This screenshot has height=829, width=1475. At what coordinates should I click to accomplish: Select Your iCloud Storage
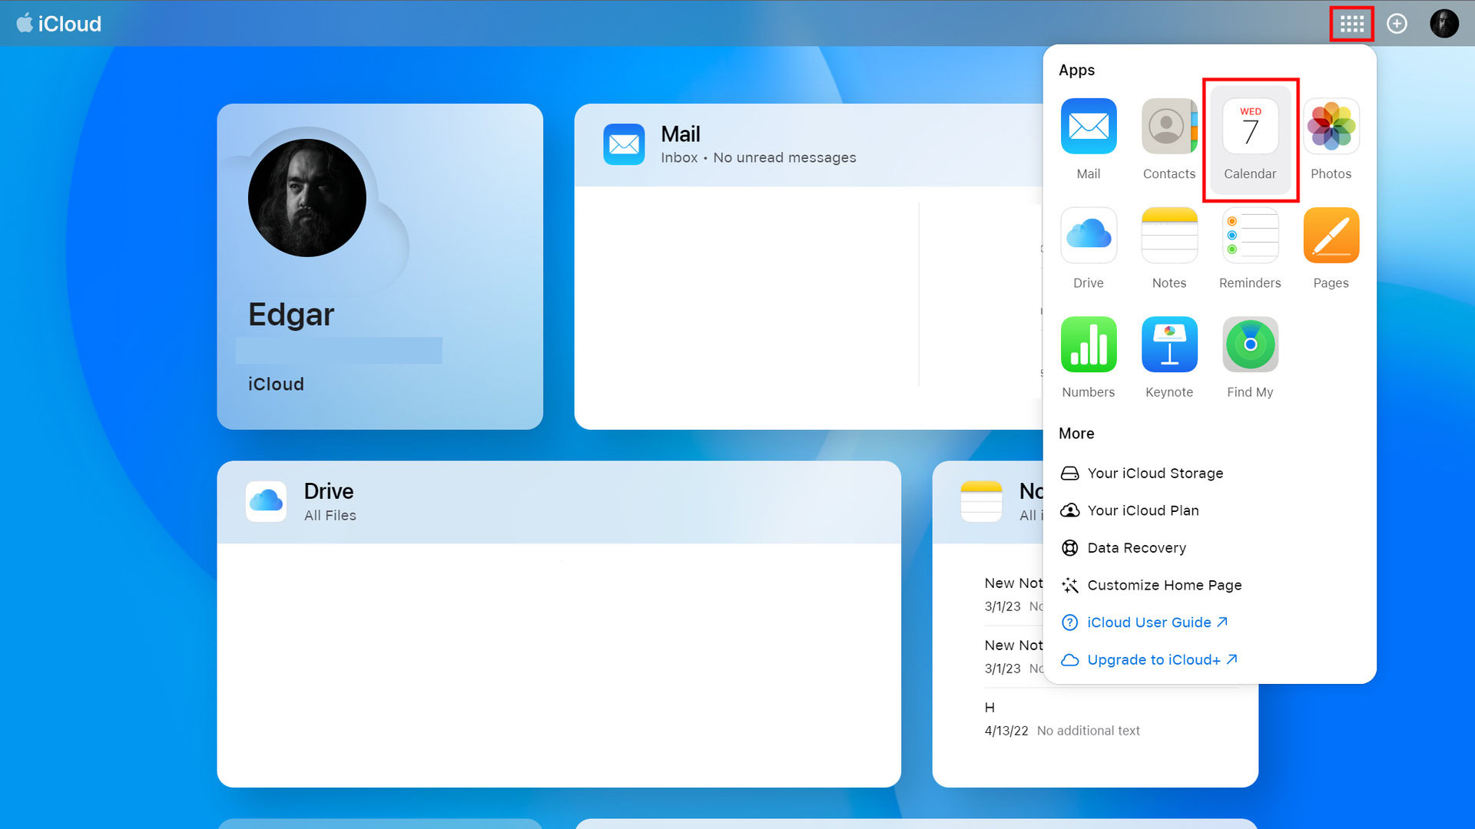click(1155, 474)
